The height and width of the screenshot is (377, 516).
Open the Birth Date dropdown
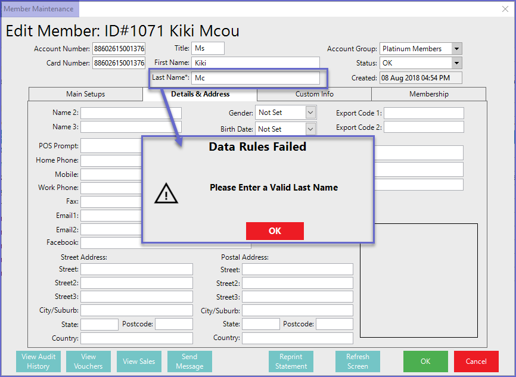(x=310, y=129)
